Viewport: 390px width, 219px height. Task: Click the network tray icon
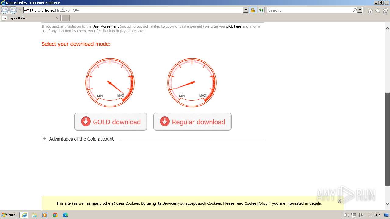coord(354,215)
